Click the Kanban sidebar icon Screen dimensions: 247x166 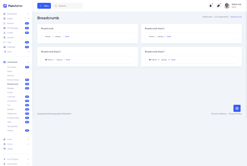pyautogui.click(x=4, y=23)
